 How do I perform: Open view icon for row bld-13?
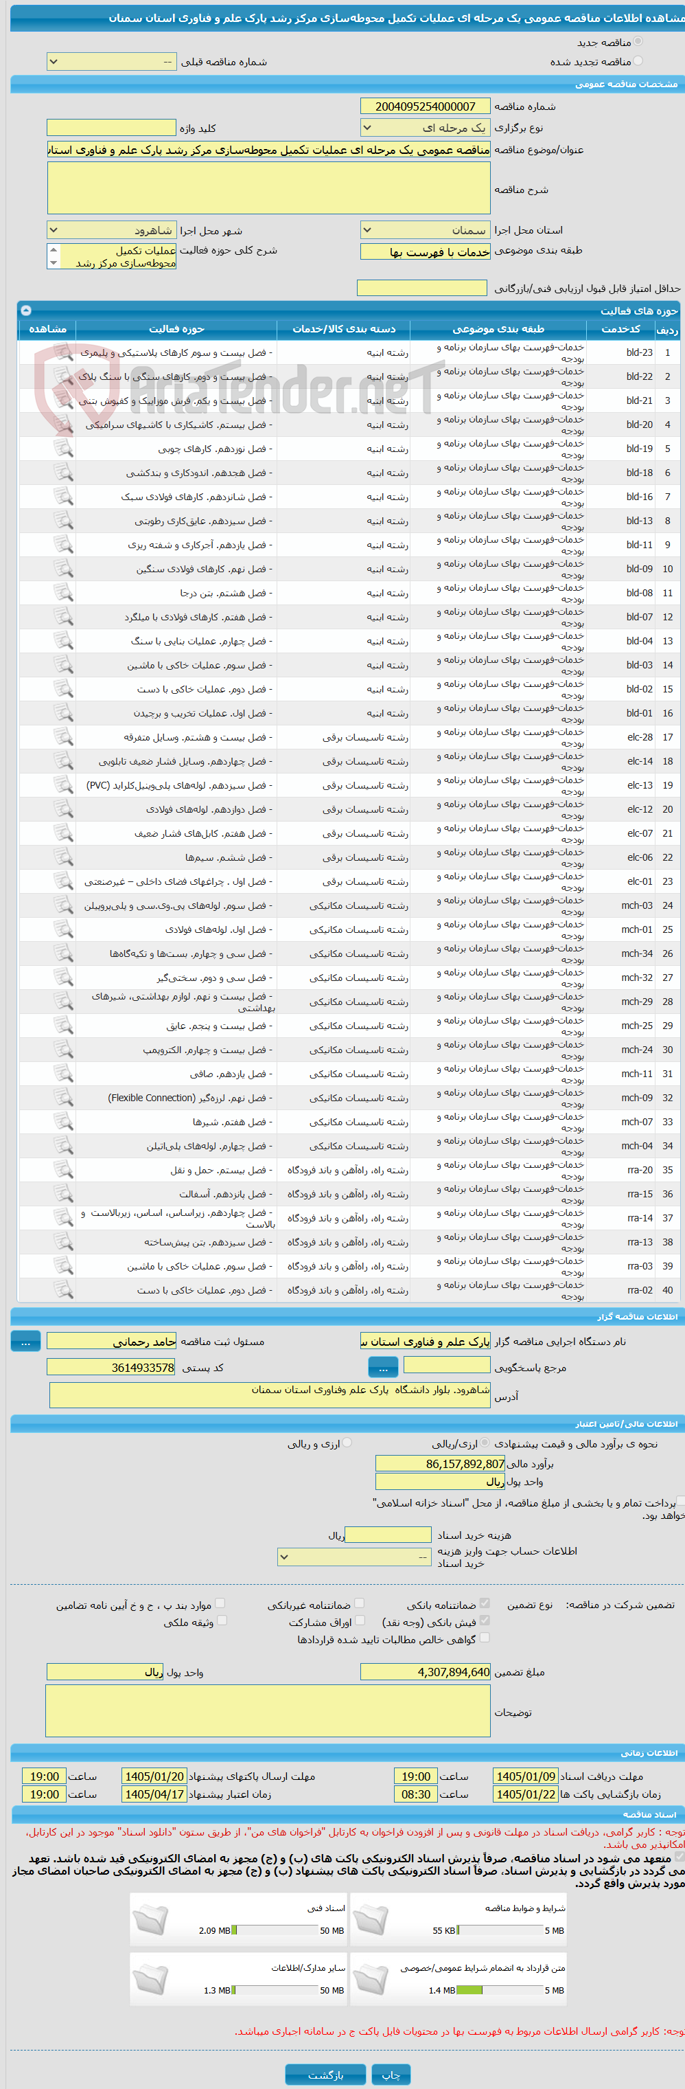pos(63,521)
